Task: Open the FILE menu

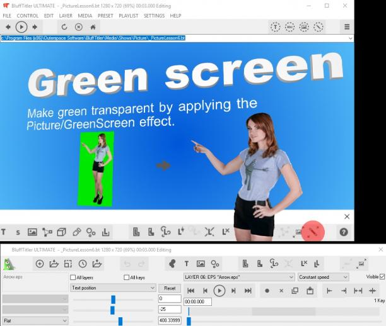Action: point(7,16)
